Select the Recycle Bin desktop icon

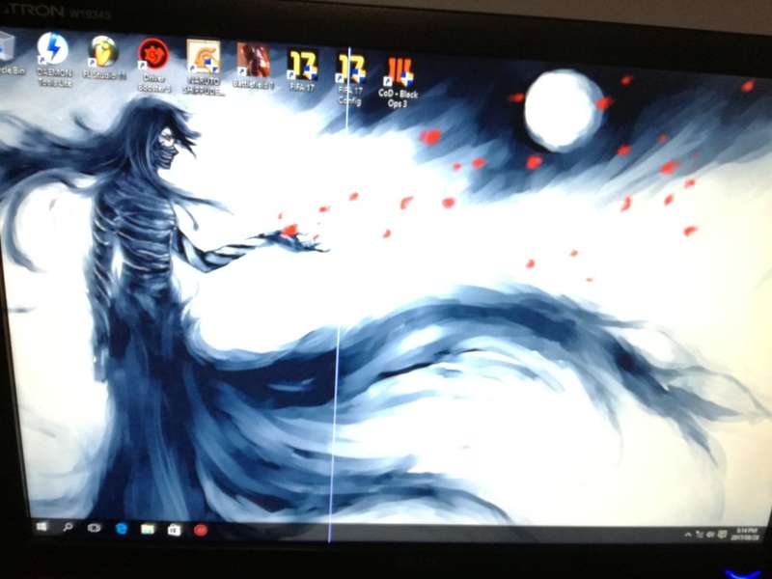pyautogui.click(x=9, y=54)
